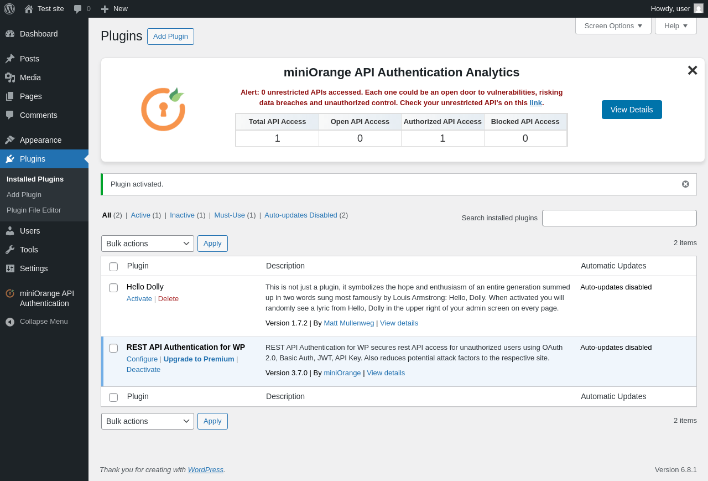Screen dimensions: 708x481
Task: Check the Hello Dolly plugin checkbox
Action: pos(113,288)
